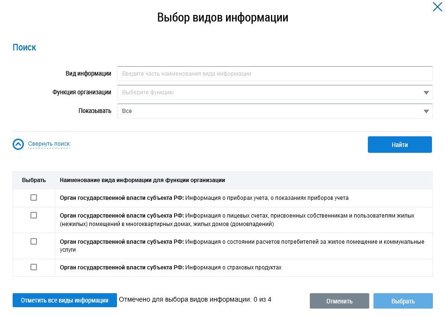Click Отметить все виды информации button
The width and height of the screenshot is (446, 317).
point(65,300)
